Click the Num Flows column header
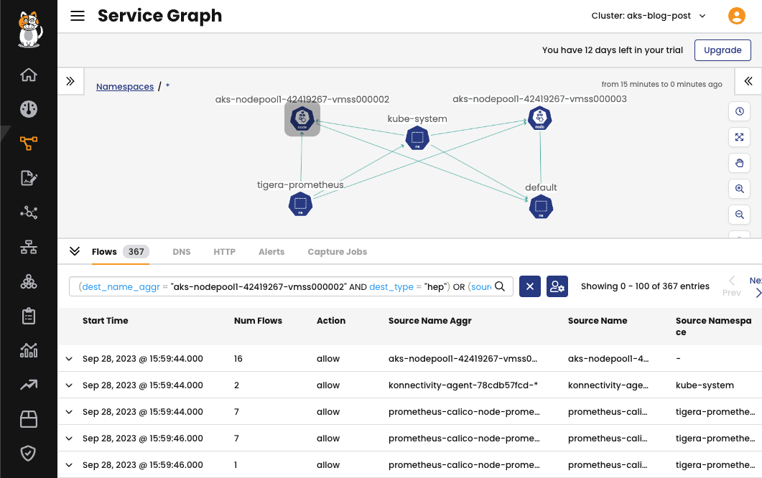 point(258,321)
